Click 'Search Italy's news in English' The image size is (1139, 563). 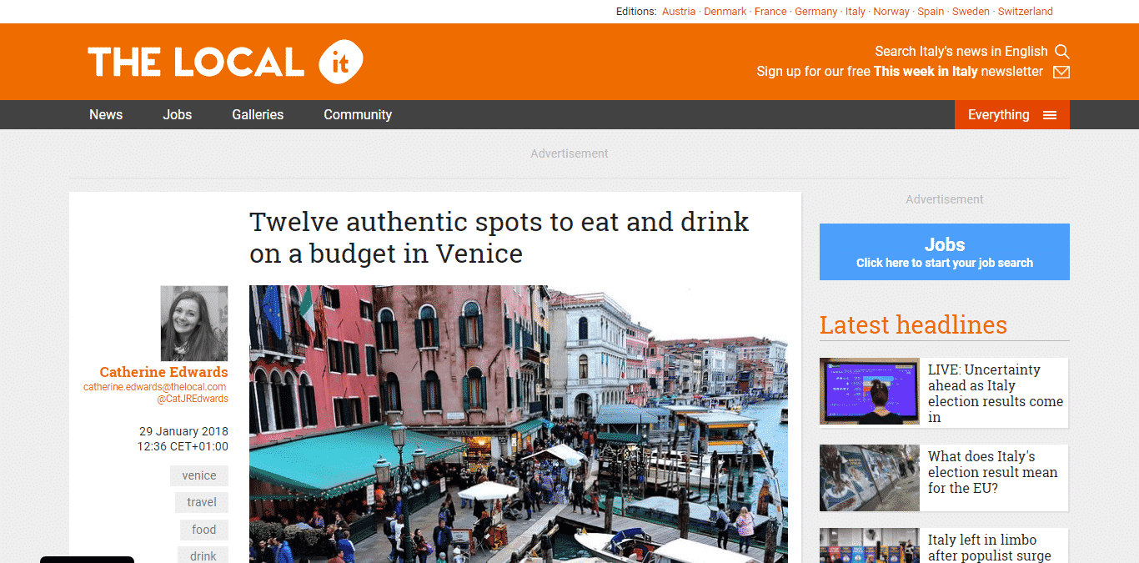[x=961, y=52]
